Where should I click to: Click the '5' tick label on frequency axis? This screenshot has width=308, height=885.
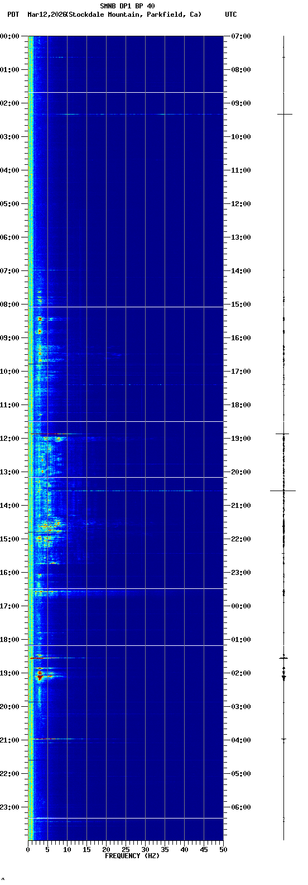(x=47, y=850)
